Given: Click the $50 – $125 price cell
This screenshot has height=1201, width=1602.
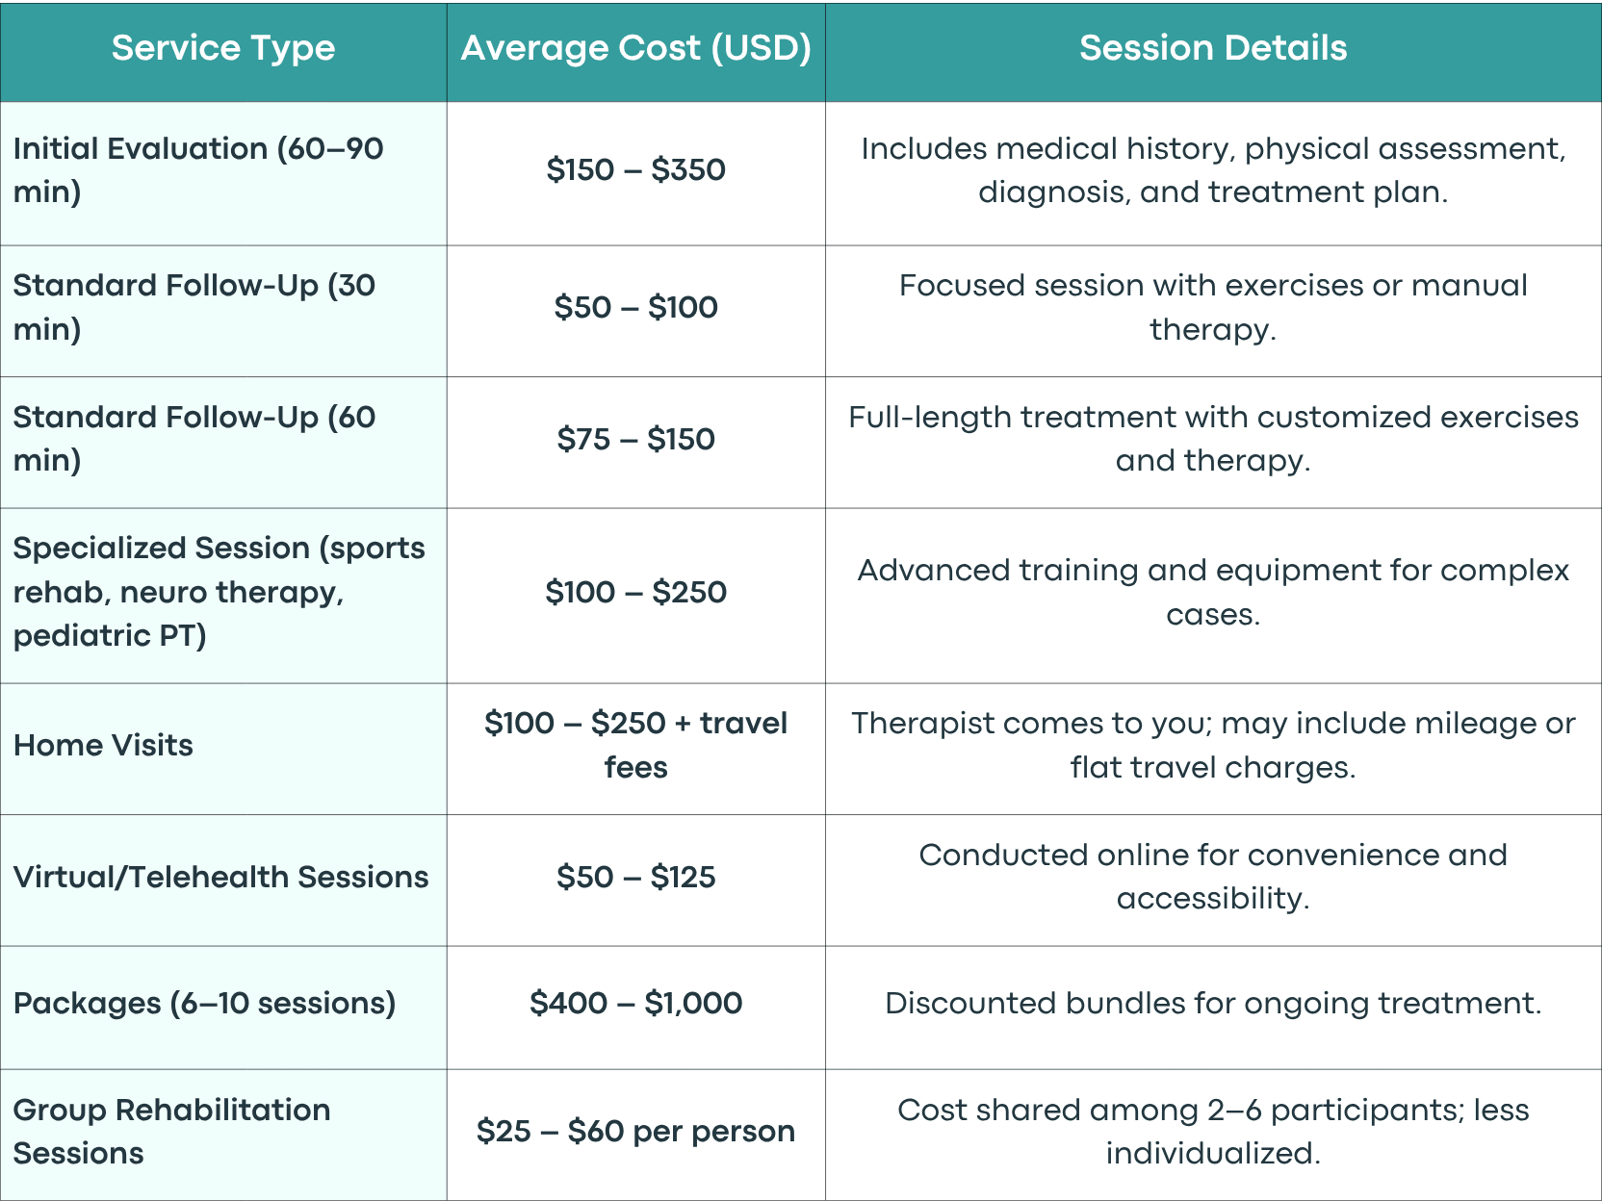Looking at the screenshot, I should (635, 877).
